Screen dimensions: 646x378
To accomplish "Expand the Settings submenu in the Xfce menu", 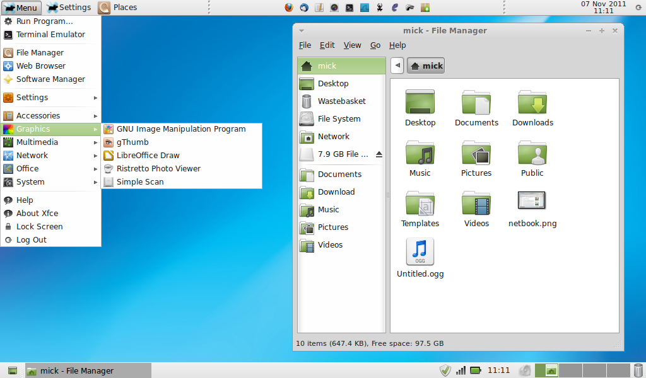I will tap(50, 98).
